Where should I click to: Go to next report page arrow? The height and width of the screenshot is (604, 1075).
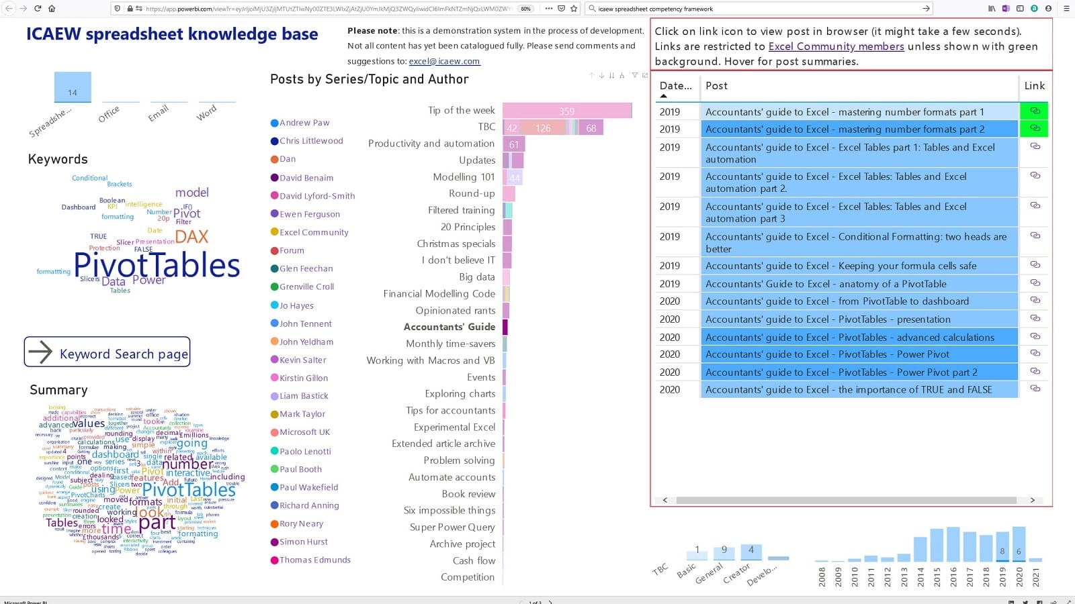[551, 601]
